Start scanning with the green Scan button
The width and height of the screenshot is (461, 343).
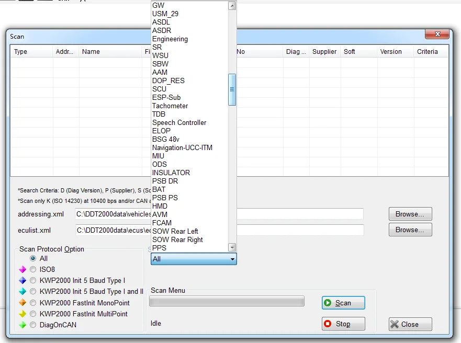click(343, 303)
